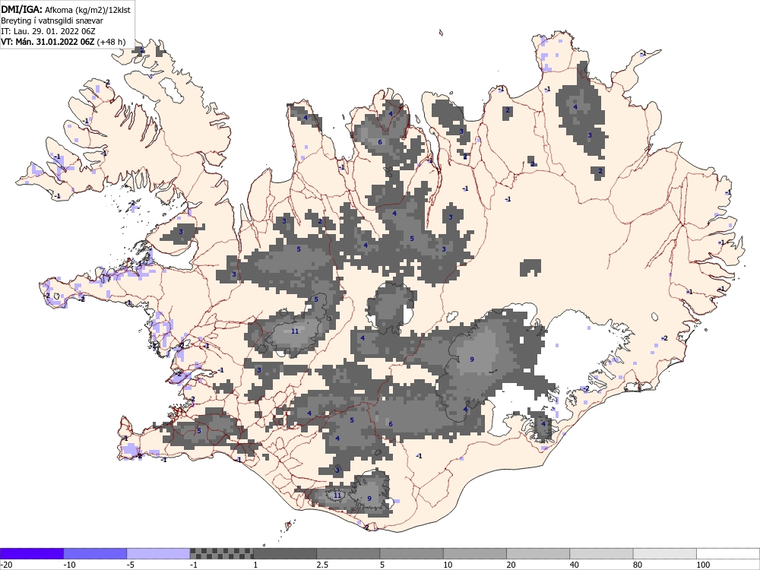The height and width of the screenshot is (570, 760).
Task: Pick the light lavender swatch between -5 and -1
Action: [158, 553]
